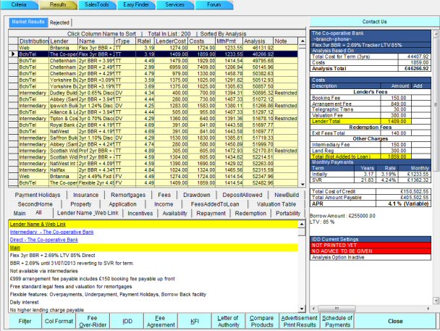
Task: Select the Market Results sub-tab
Action: point(28,22)
